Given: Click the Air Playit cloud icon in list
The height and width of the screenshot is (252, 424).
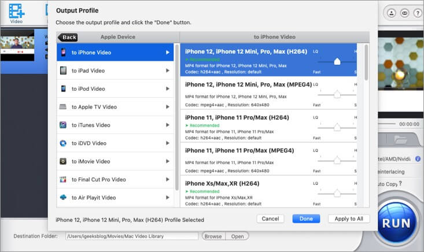Looking at the screenshot, I should pyautogui.click(x=63, y=197).
